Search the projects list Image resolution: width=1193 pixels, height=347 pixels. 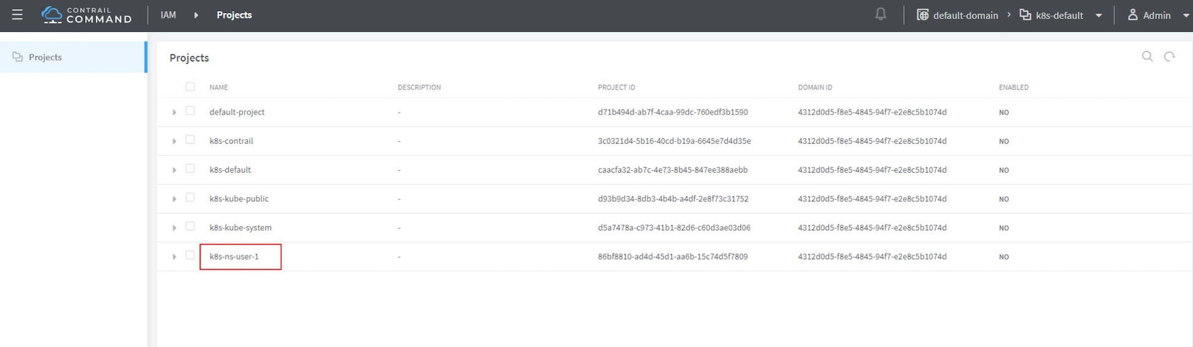pos(1147,56)
